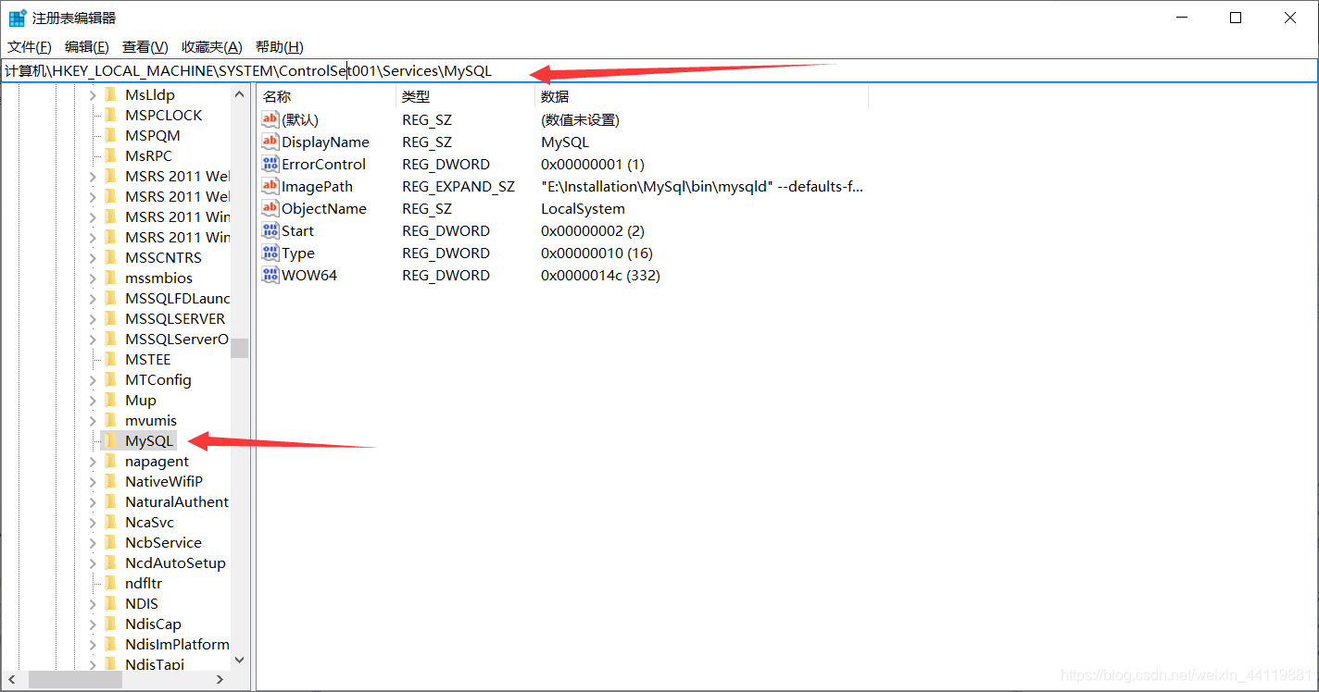Expand the MsLldp tree node
The height and width of the screenshot is (692, 1319).
[93, 94]
